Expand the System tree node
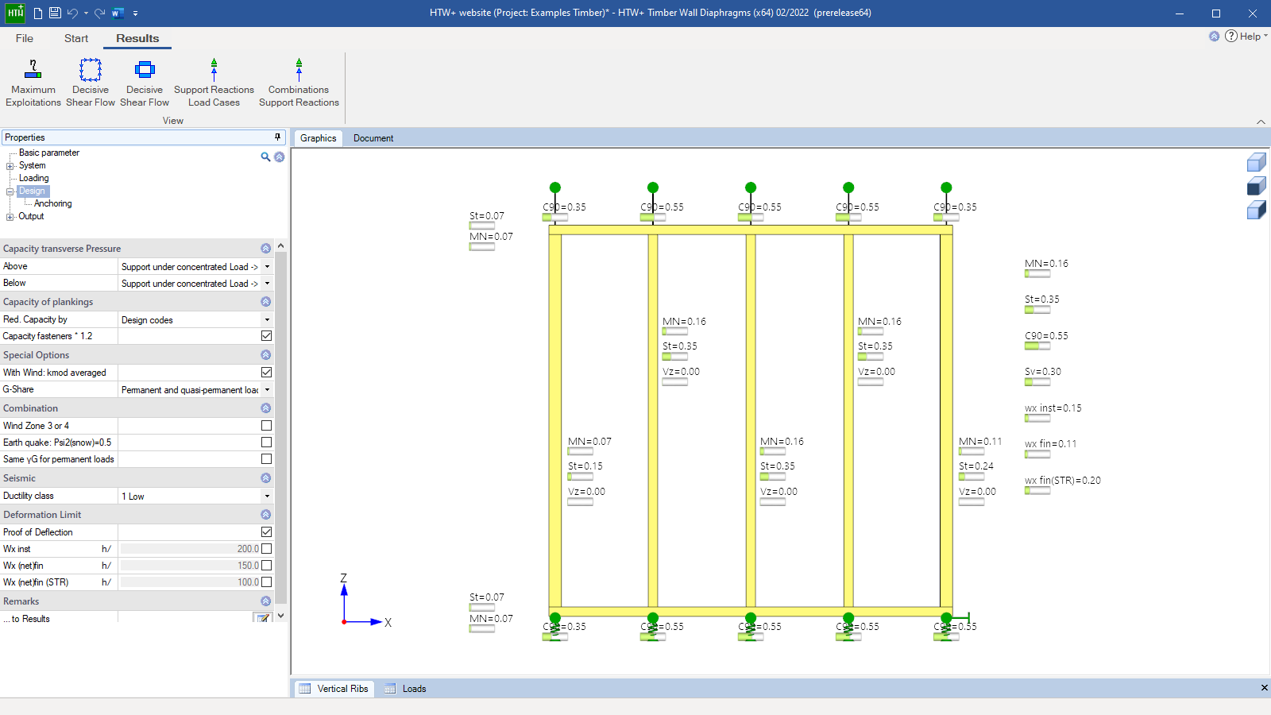 [10, 166]
